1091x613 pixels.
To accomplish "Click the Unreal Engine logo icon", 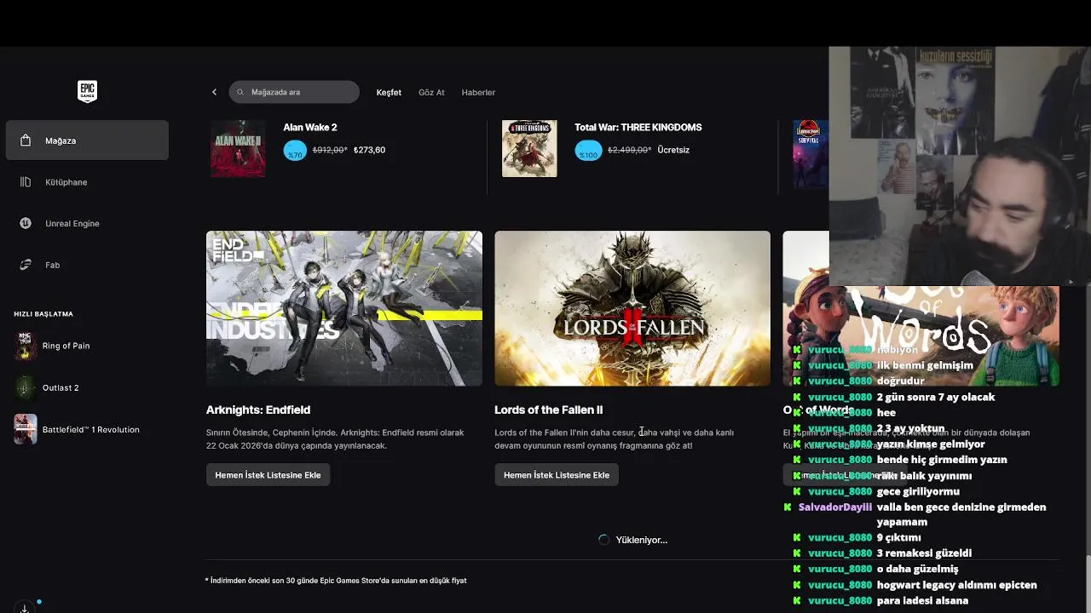I will click(26, 223).
